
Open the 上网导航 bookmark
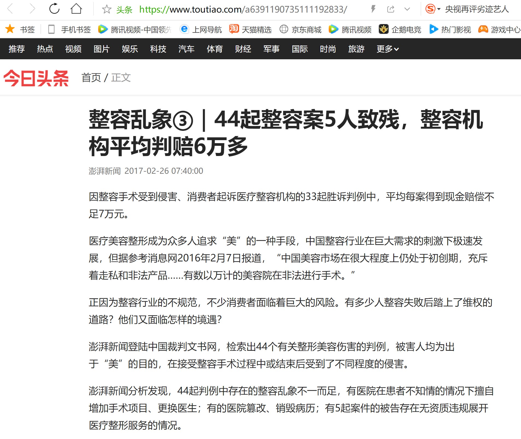pyautogui.click(x=201, y=29)
